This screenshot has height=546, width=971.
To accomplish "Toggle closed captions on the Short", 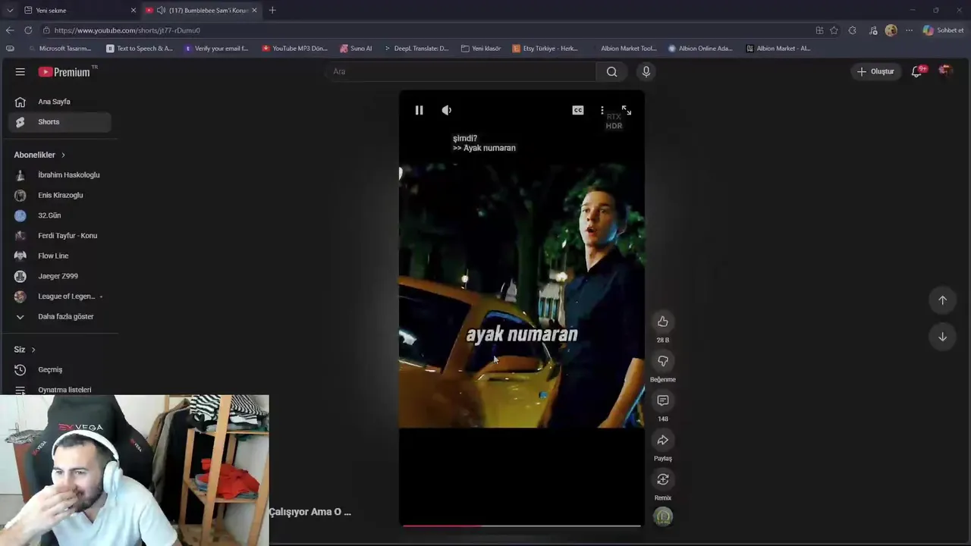I will pyautogui.click(x=578, y=110).
